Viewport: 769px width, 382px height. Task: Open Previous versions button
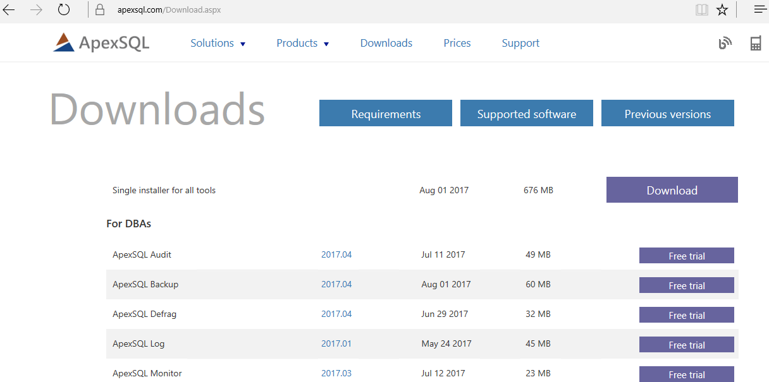click(x=668, y=113)
